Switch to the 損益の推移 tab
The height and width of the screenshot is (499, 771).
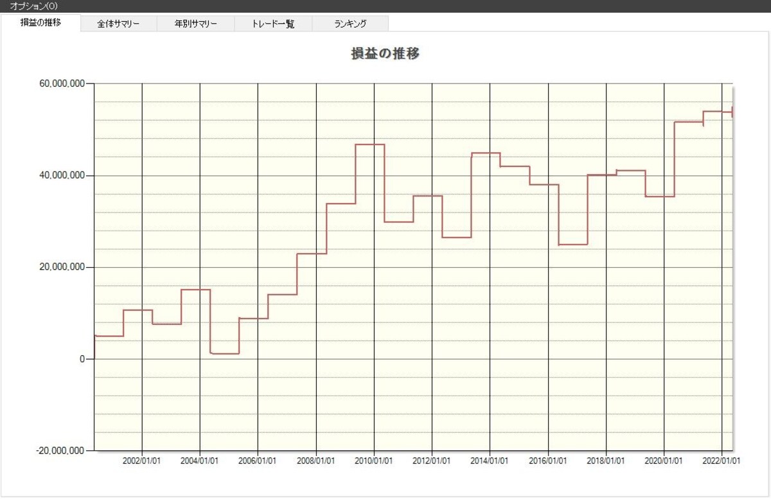click(41, 23)
